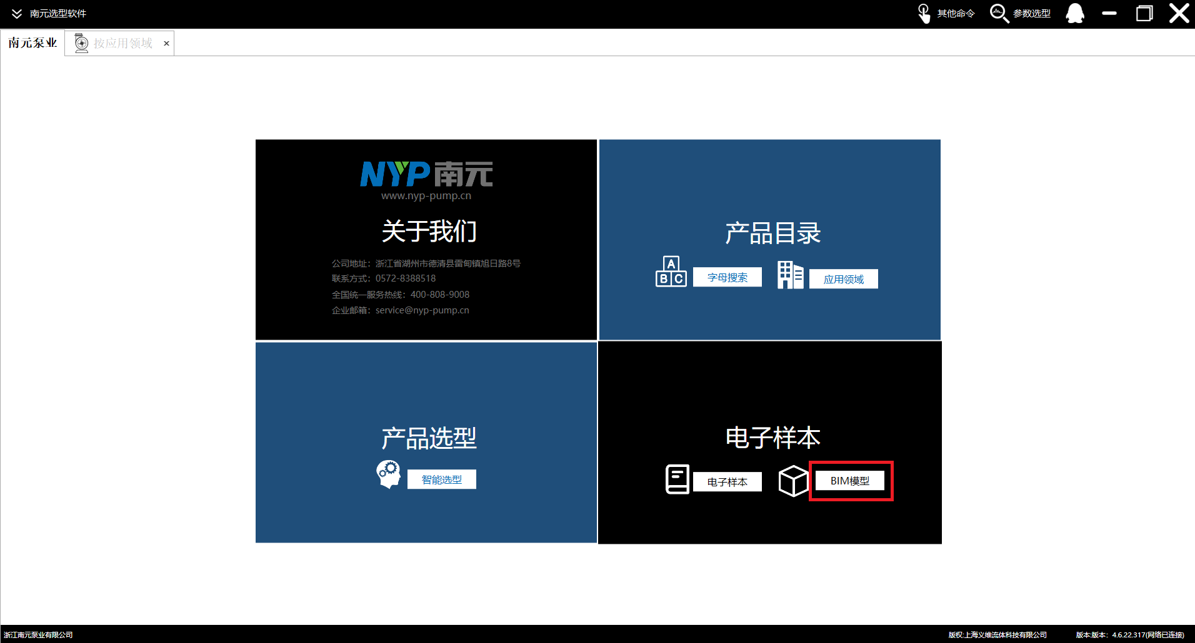
Task: Expand the double-chevron menu in title bar
Action: [17, 13]
